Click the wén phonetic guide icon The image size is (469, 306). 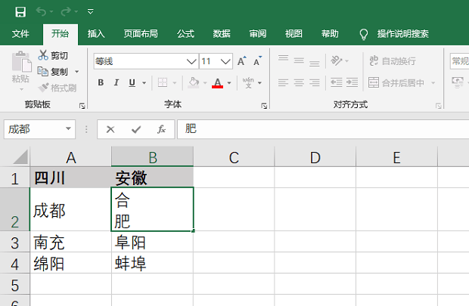(248, 82)
